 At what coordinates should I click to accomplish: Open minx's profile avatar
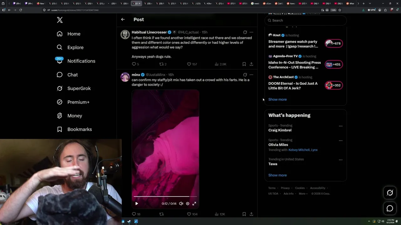[x=125, y=77]
